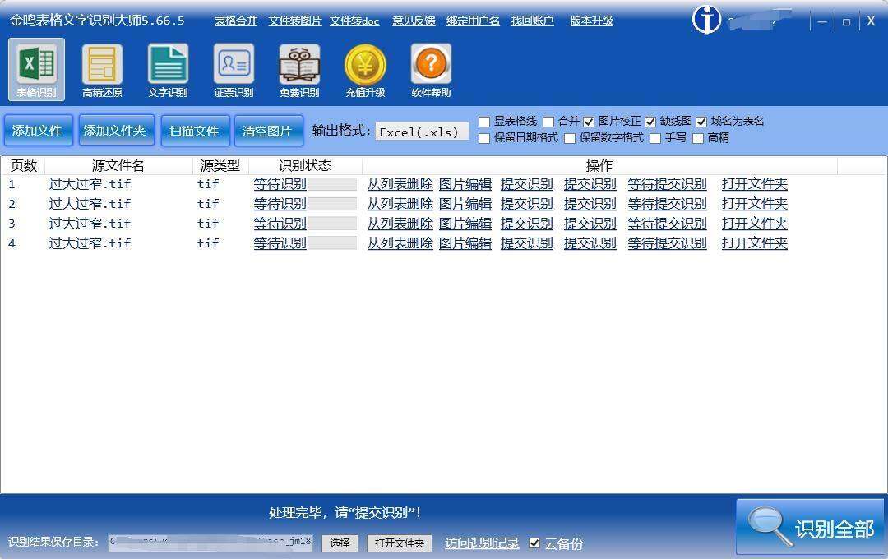This screenshot has height=559, width=888.
Task: Open the 文件转doc link
Action: (x=354, y=21)
